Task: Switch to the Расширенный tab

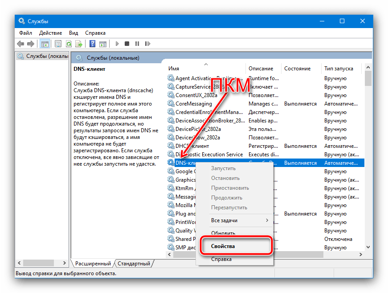Action: [x=93, y=264]
